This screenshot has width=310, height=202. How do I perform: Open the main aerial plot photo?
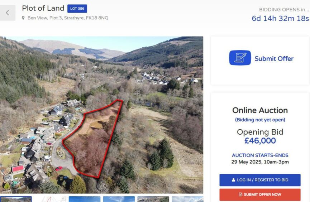pyautogui.click(x=102, y=115)
